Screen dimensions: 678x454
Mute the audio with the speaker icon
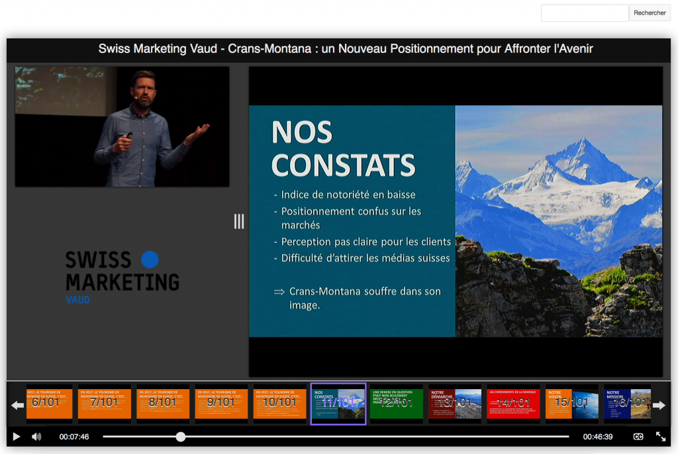[36, 437]
